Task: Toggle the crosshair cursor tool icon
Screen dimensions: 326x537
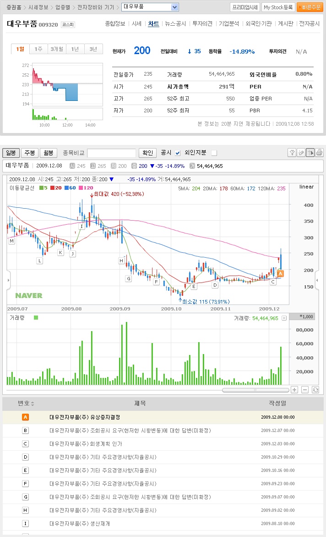Action: (310, 152)
